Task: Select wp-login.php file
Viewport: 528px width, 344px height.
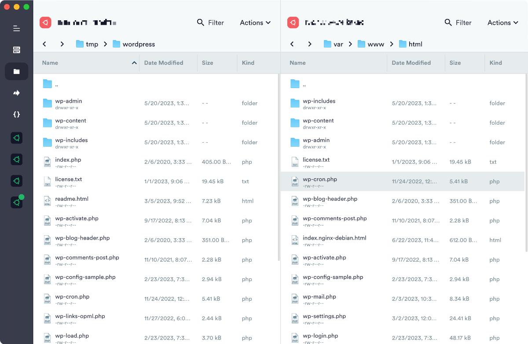Action: pos(403,337)
